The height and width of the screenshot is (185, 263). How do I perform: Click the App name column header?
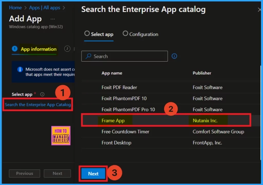coord(112,73)
